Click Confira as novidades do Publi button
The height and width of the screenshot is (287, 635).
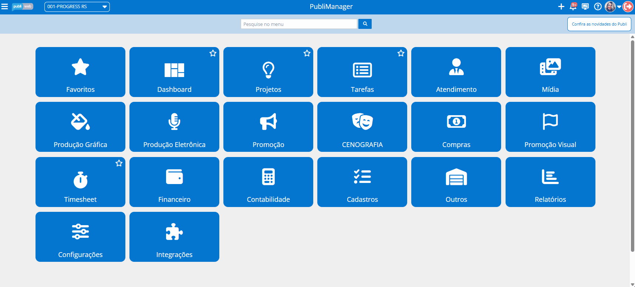tap(599, 24)
